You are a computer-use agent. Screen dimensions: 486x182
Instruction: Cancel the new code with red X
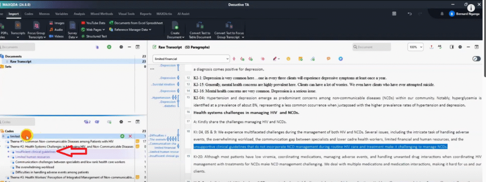click(130, 136)
